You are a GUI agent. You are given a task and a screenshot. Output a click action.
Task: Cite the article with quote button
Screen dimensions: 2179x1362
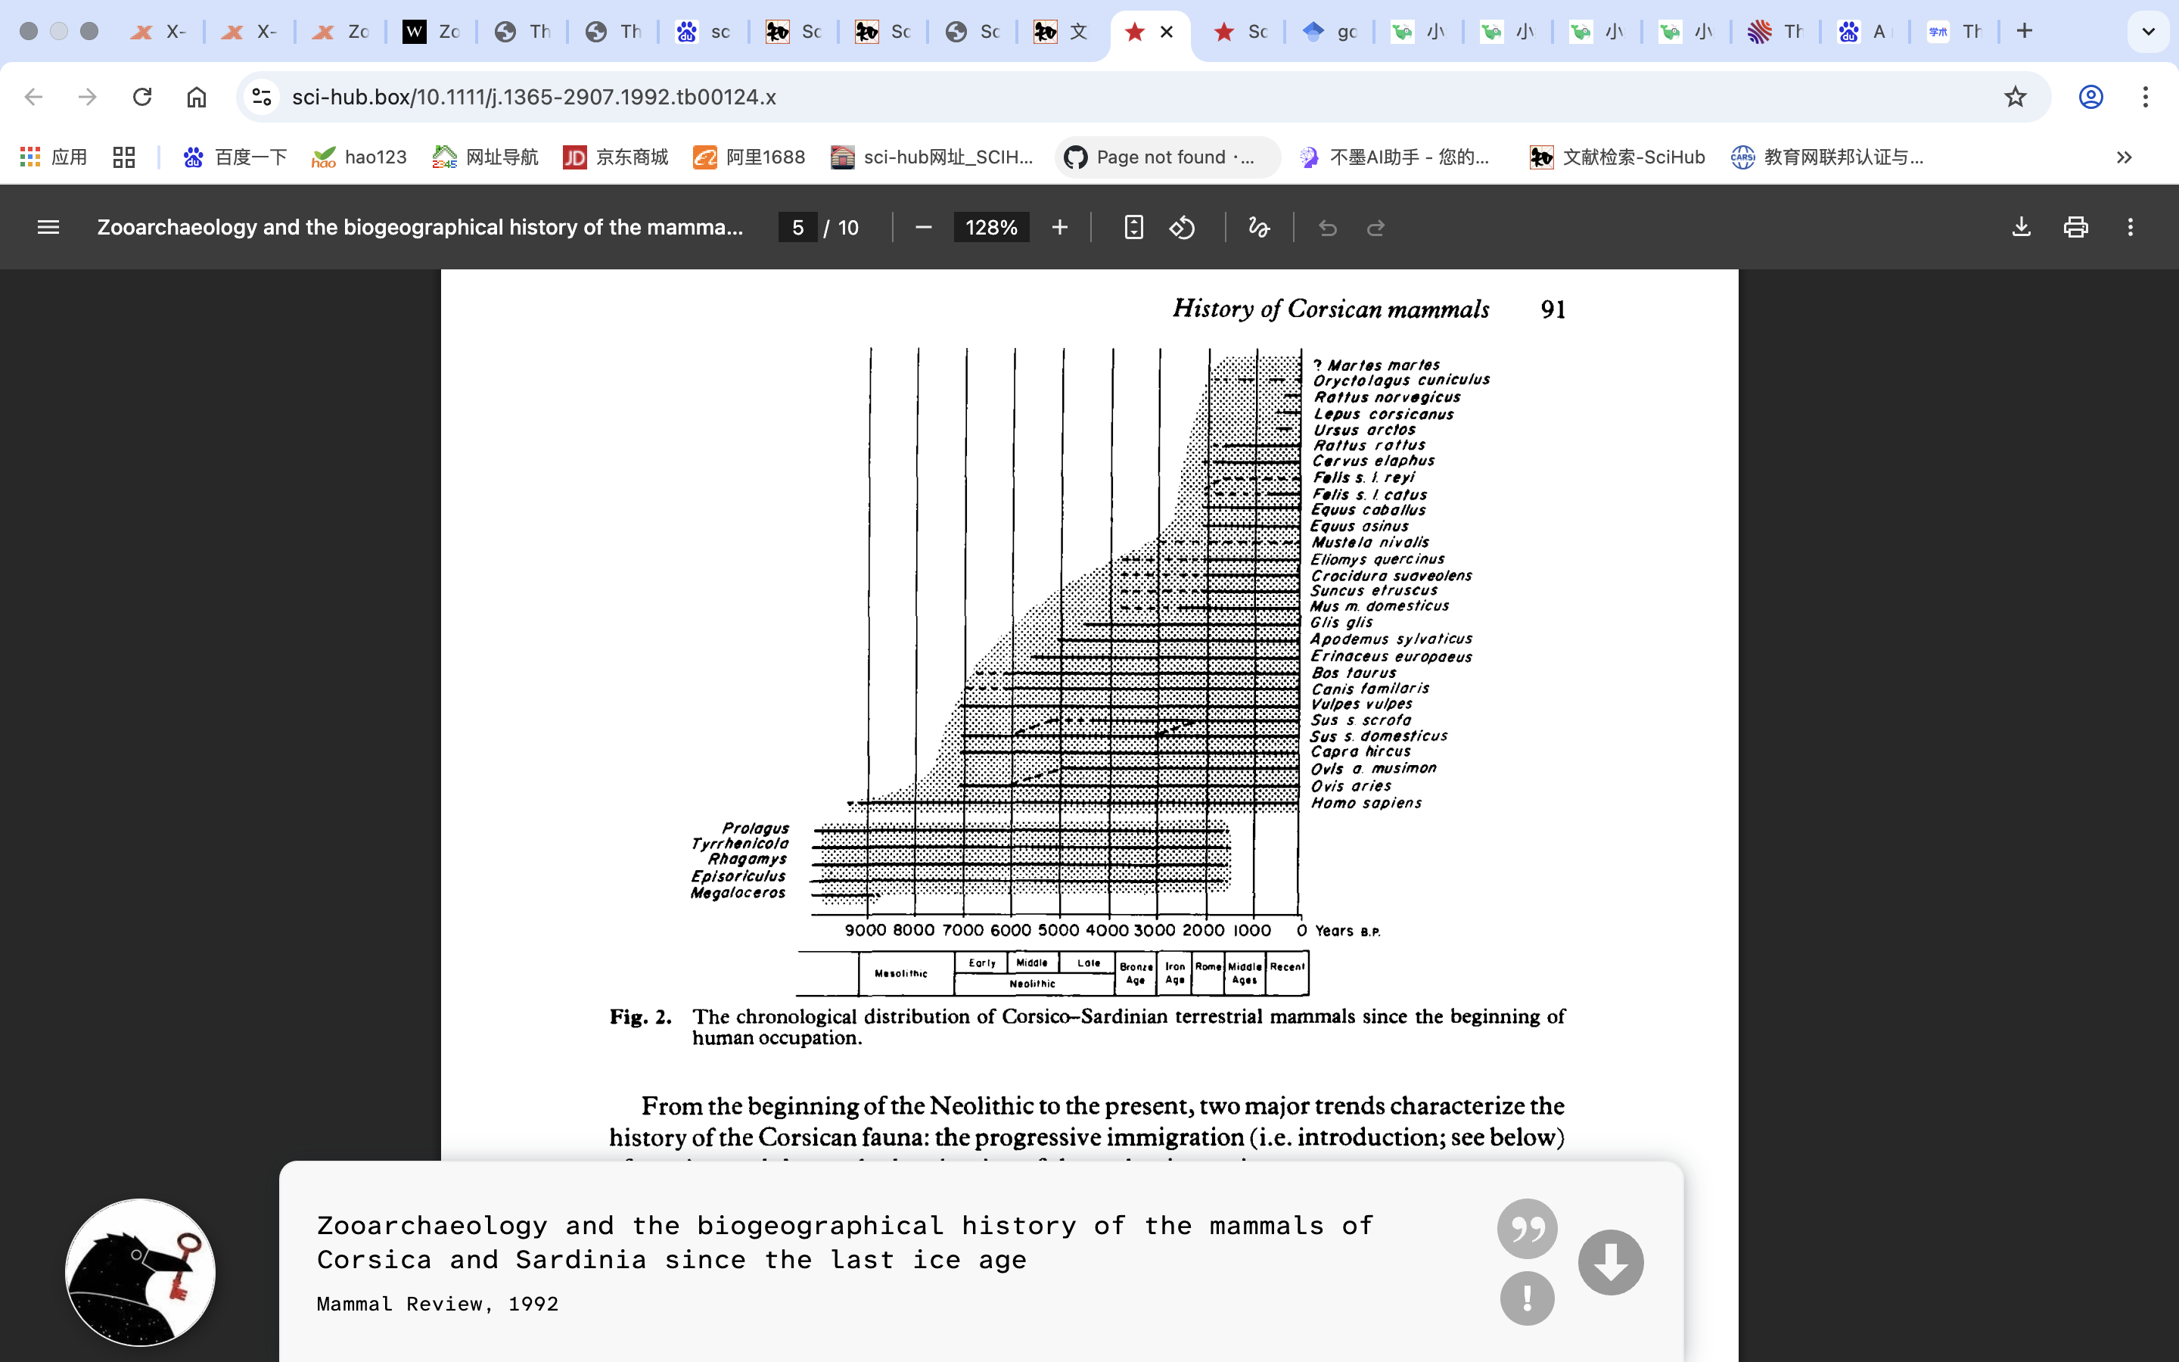click(1527, 1229)
